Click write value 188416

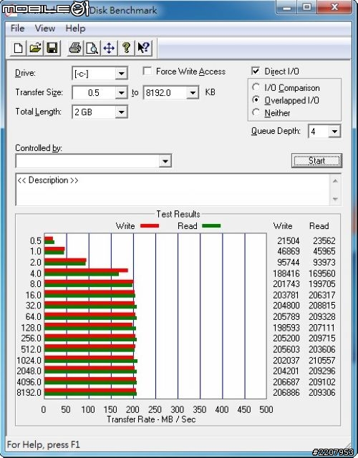(x=286, y=273)
